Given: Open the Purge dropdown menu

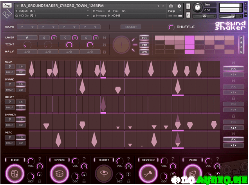Looking at the screenshot, I should point(174,11).
